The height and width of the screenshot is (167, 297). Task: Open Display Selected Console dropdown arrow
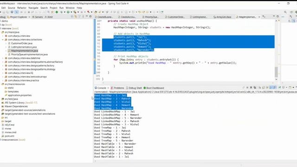click(x=287, y=88)
